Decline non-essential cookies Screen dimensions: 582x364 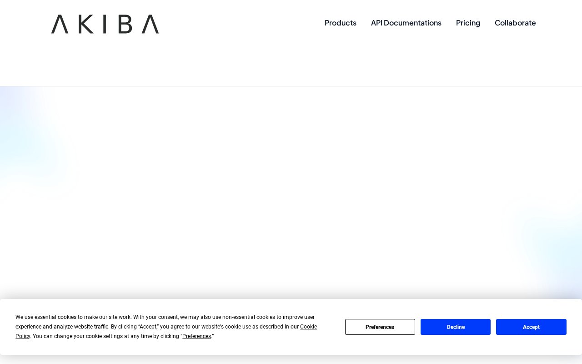point(456,327)
